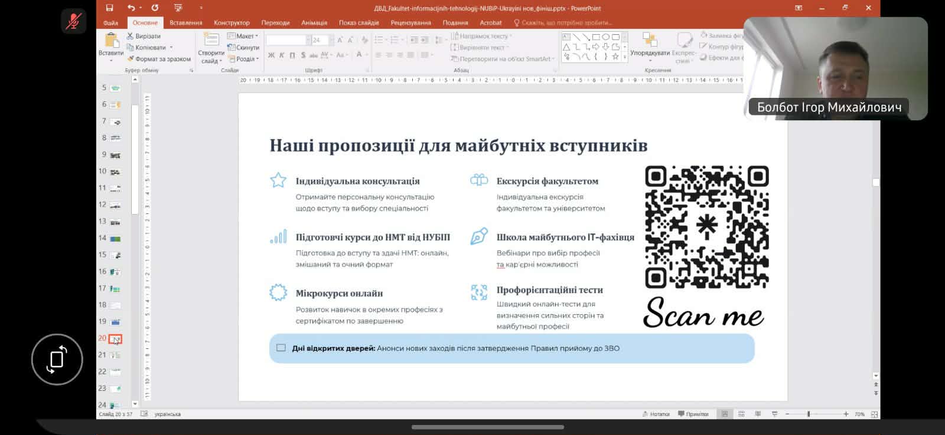Open the Вставлення ribbon tab
This screenshot has height=435, width=945.
click(185, 22)
